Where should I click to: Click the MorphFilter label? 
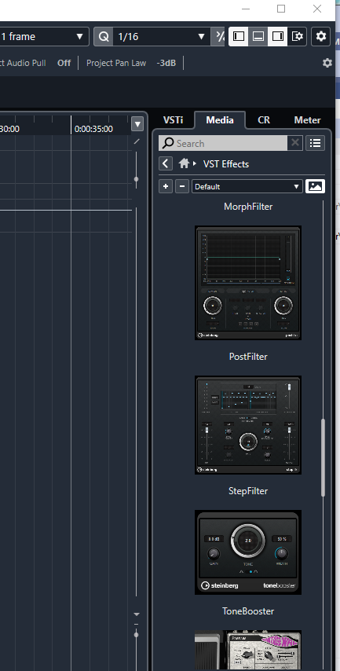click(248, 207)
